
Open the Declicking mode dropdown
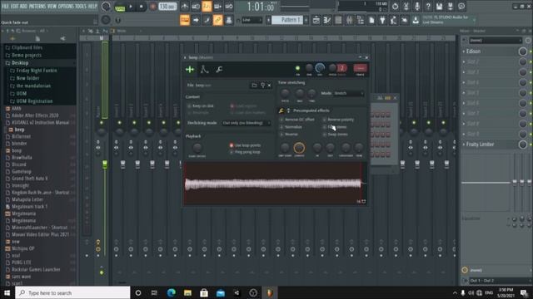[x=246, y=123]
